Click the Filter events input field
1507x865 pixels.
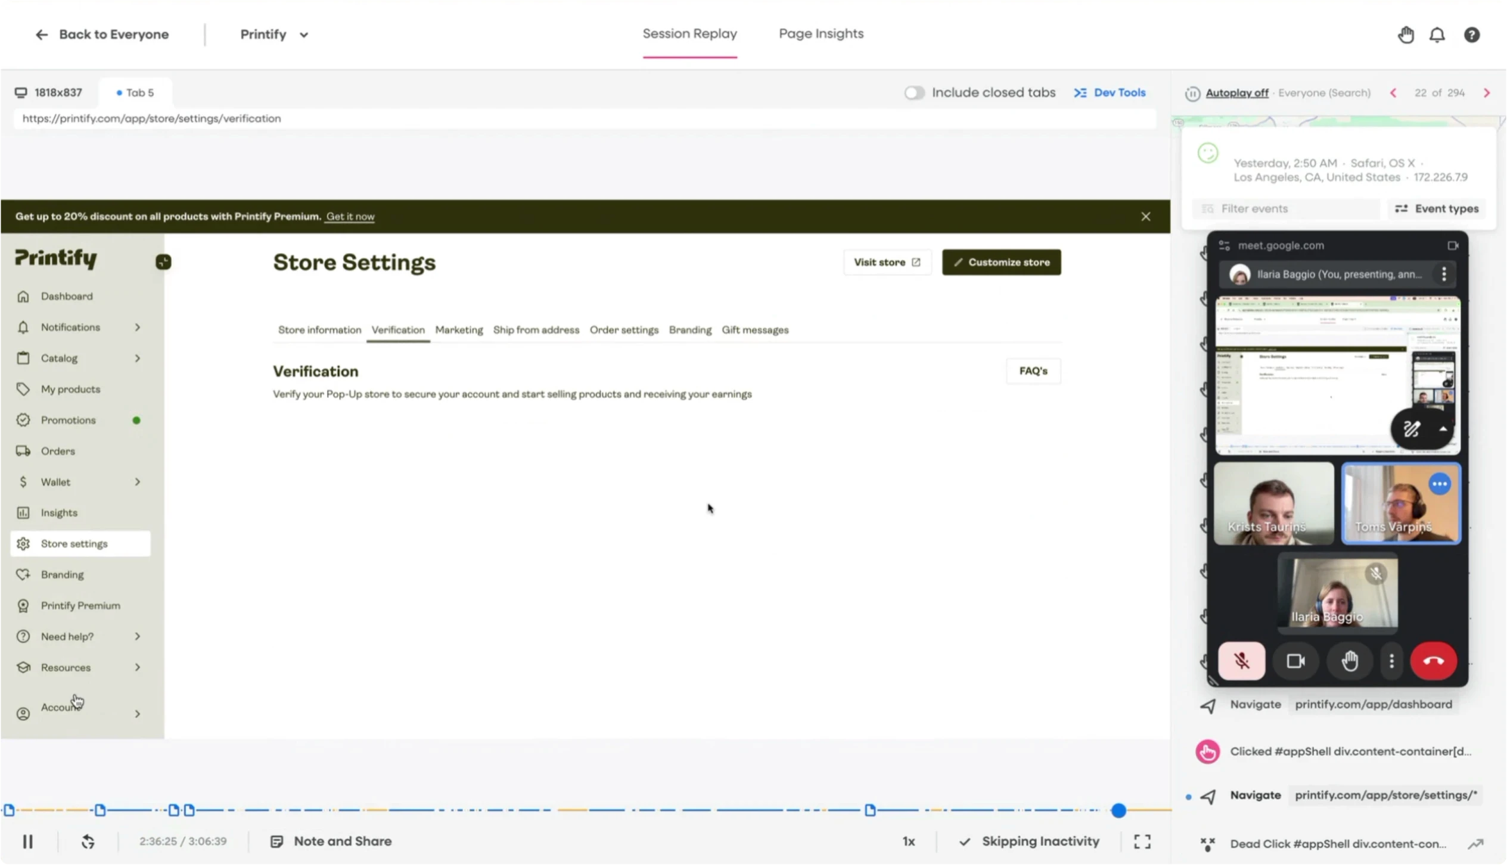tap(1286, 209)
